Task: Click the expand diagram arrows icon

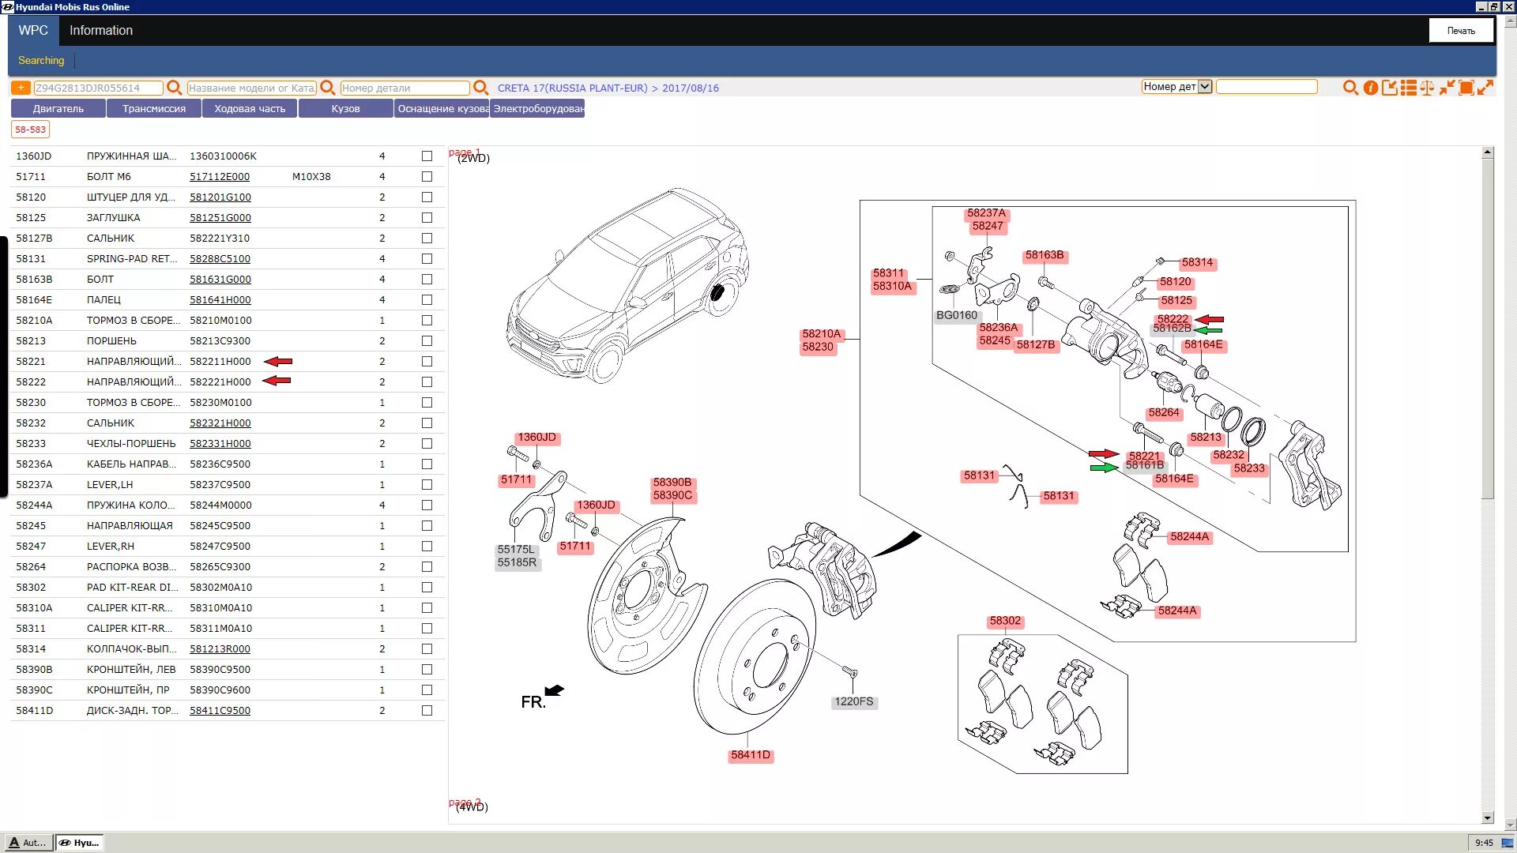Action: 1485,88
